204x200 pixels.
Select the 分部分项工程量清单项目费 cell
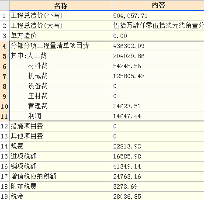coord(61,46)
